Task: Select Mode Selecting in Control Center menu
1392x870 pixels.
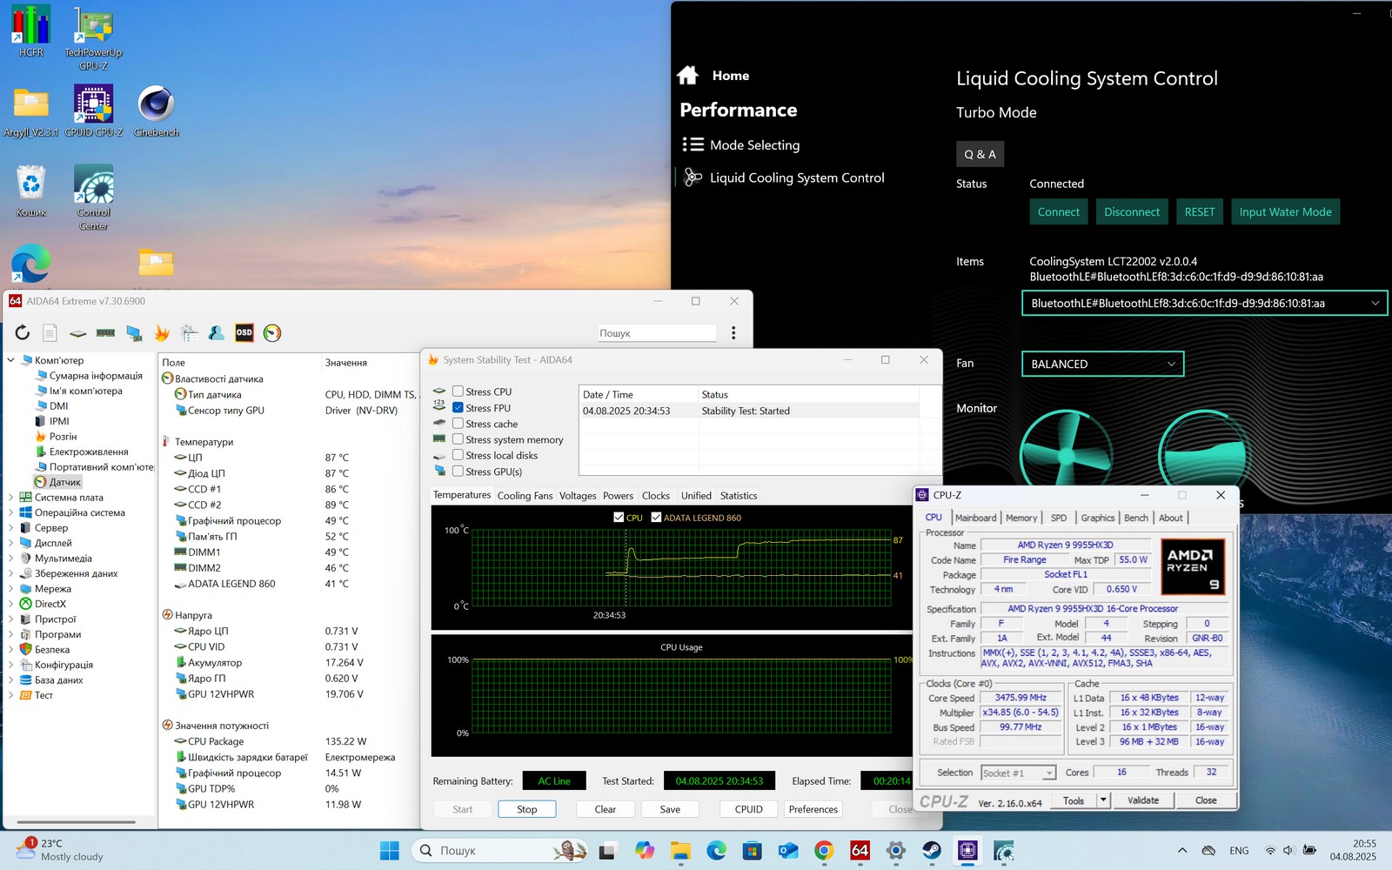Action: (754, 144)
